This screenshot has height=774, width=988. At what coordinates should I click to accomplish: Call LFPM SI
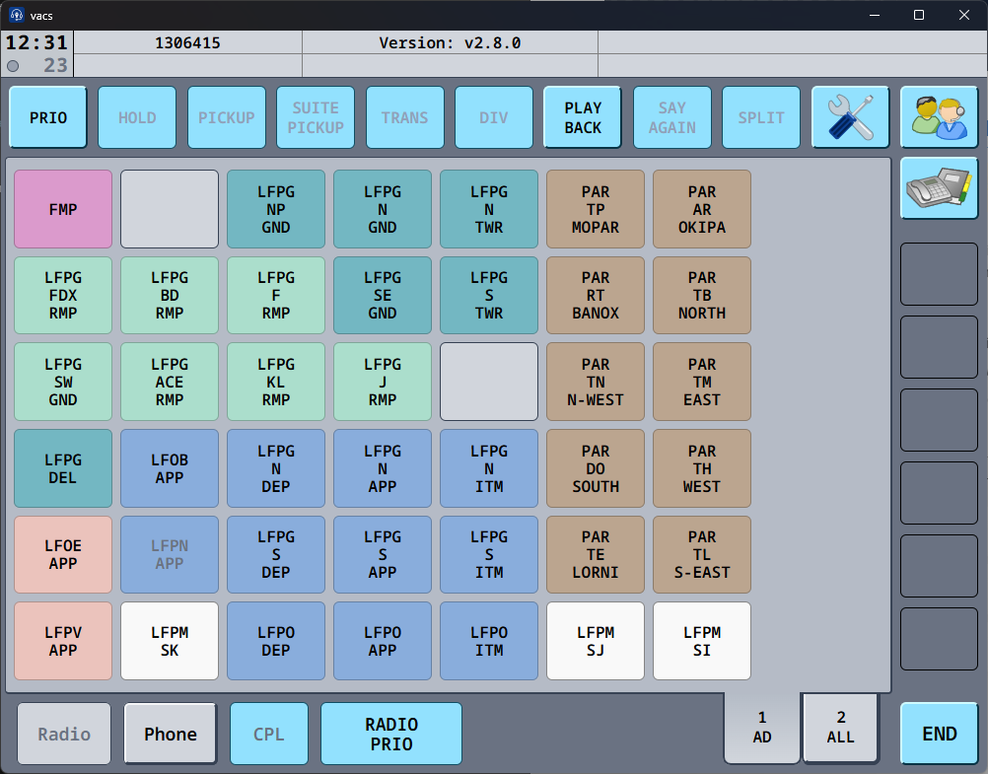[702, 641]
